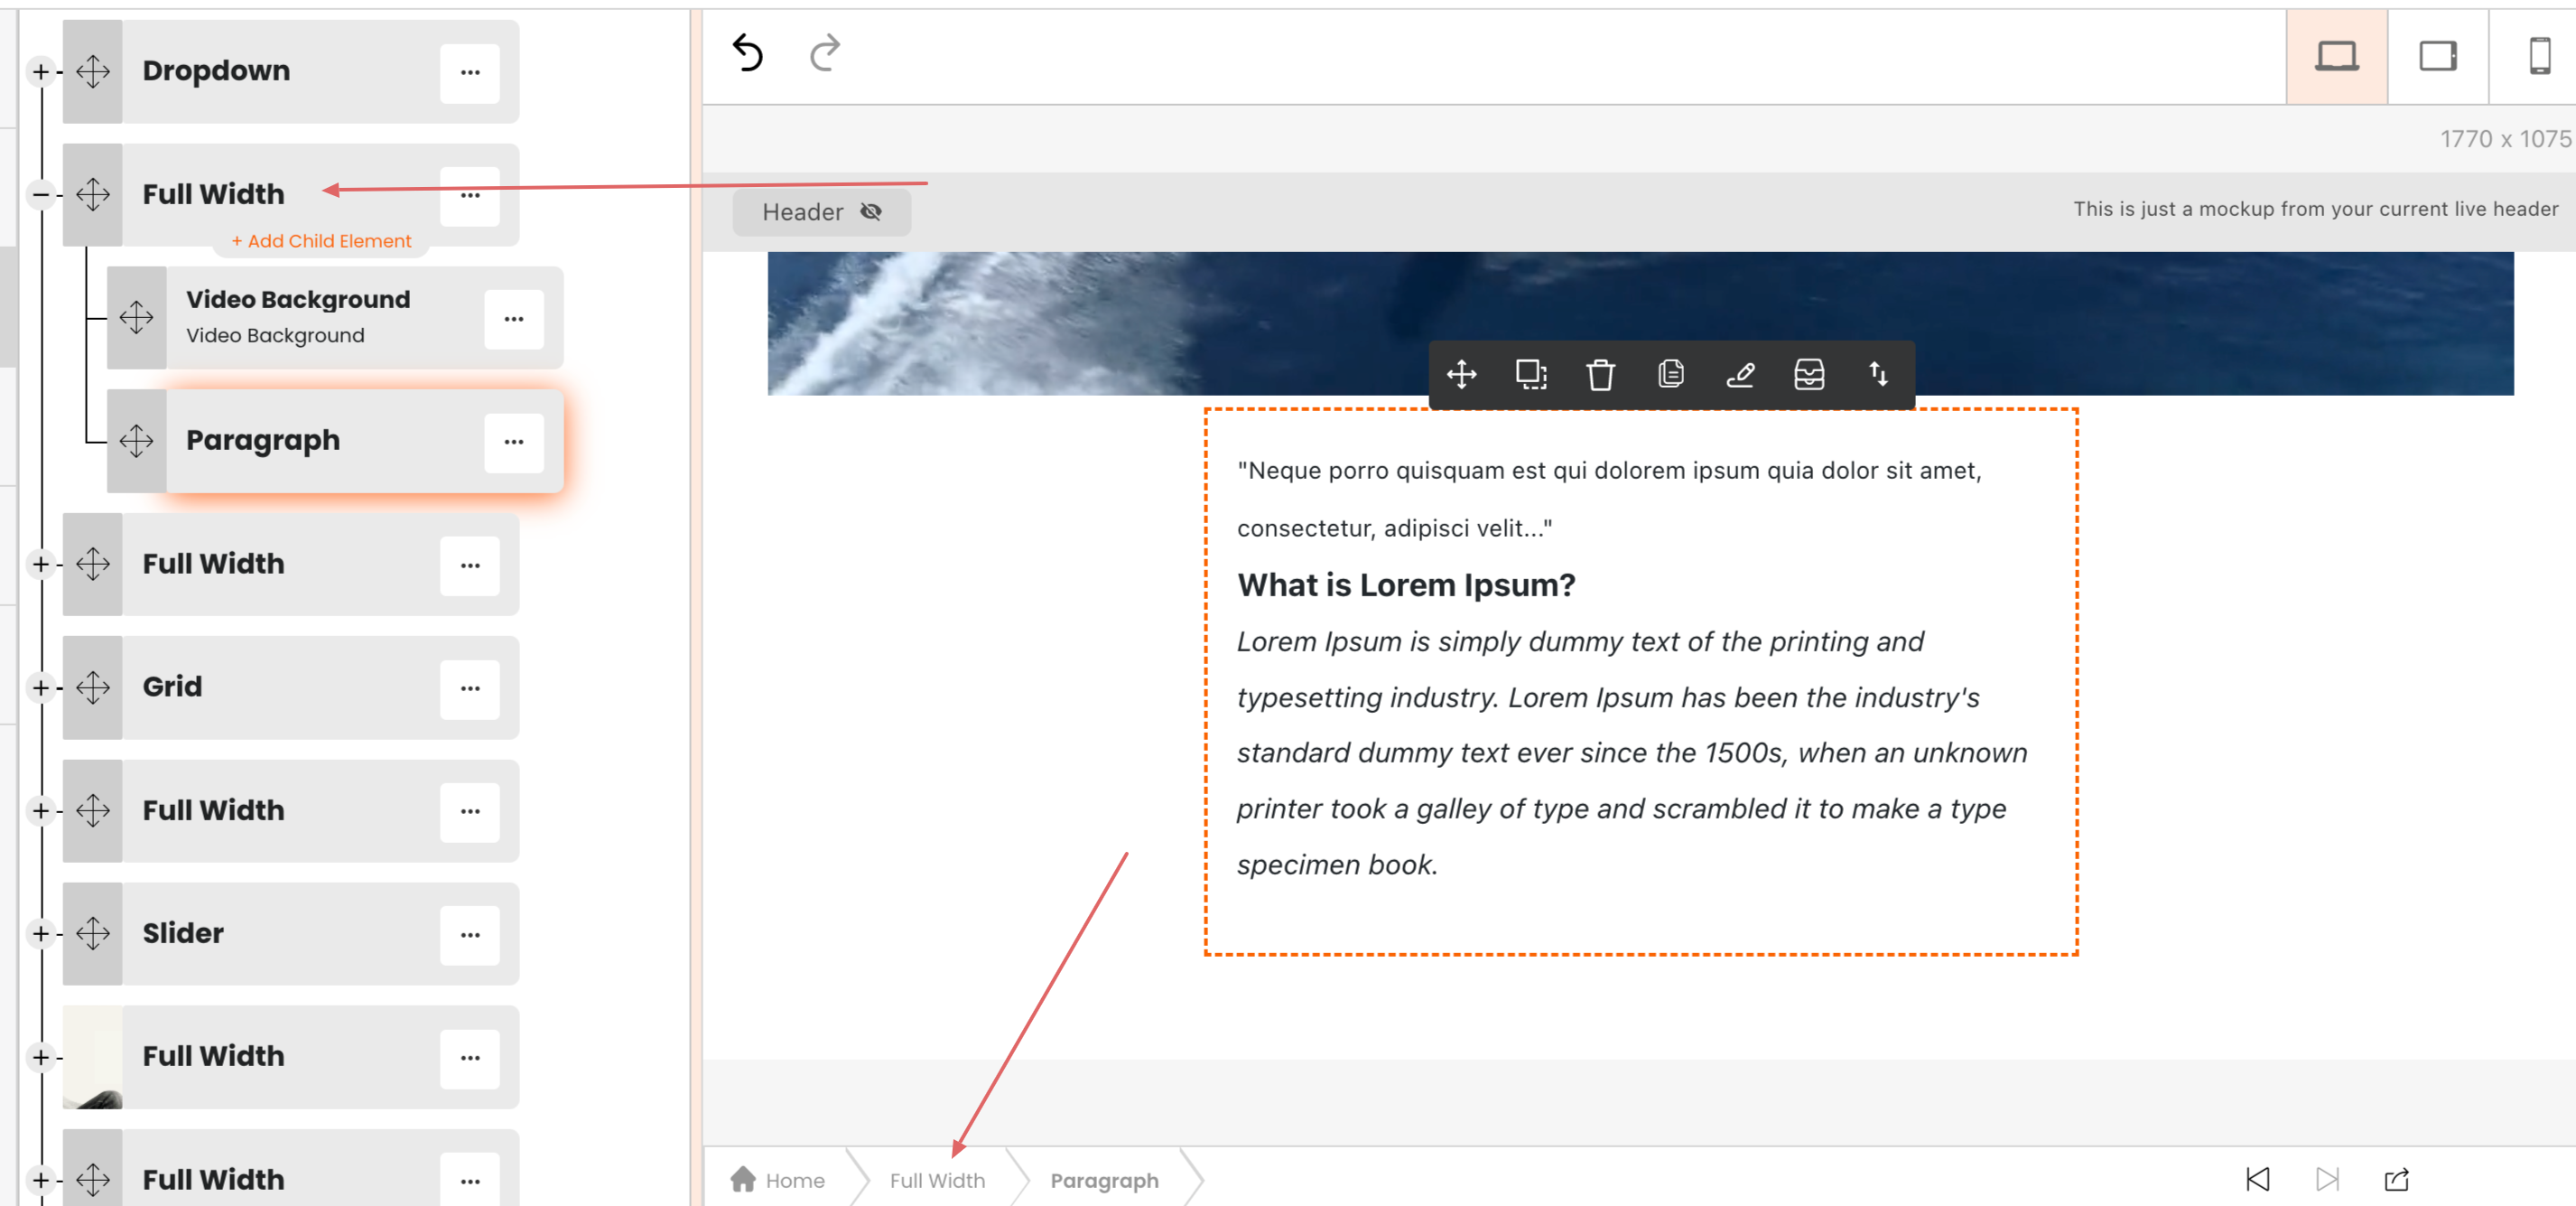Click pencil edit icon in paragraph toolbar
The height and width of the screenshot is (1206, 2576).
[1739, 374]
